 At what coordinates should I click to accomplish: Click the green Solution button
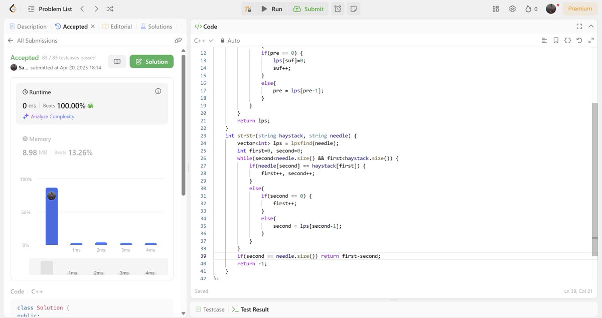(x=152, y=61)
